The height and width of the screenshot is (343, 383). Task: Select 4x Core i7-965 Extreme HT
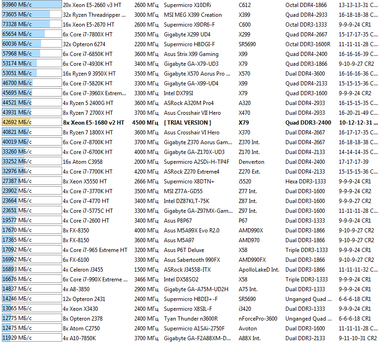point(95,250)
